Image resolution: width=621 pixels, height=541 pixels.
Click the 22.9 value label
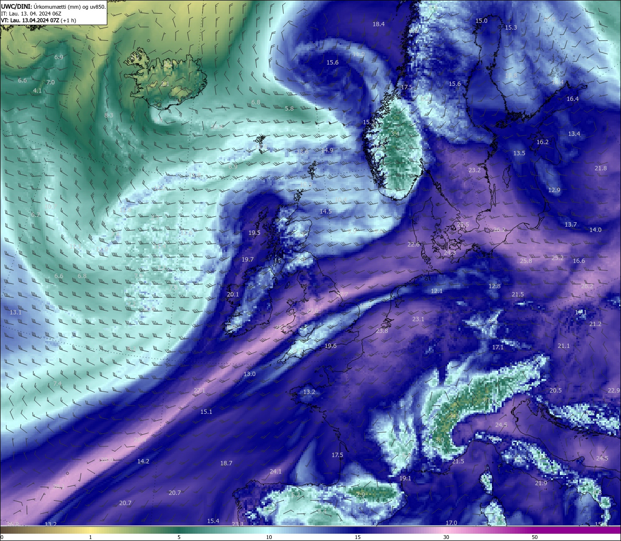[x=614, y=391]
